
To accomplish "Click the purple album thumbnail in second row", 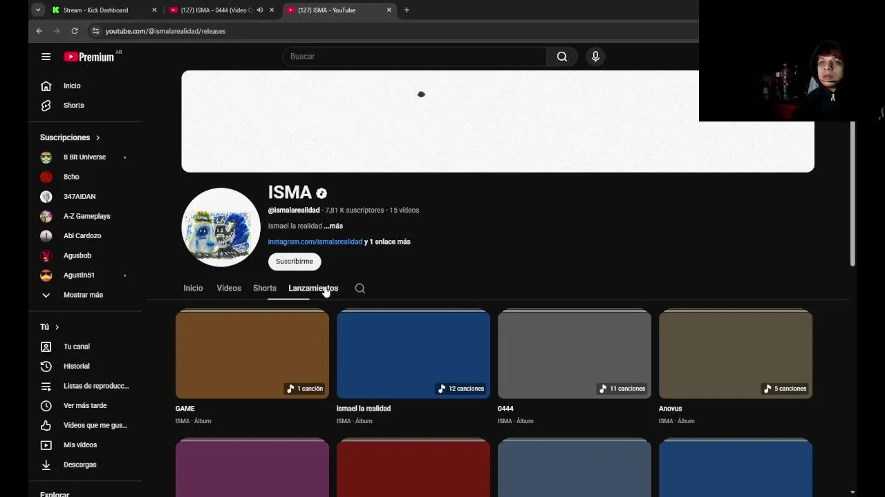I will click(252, 469).
